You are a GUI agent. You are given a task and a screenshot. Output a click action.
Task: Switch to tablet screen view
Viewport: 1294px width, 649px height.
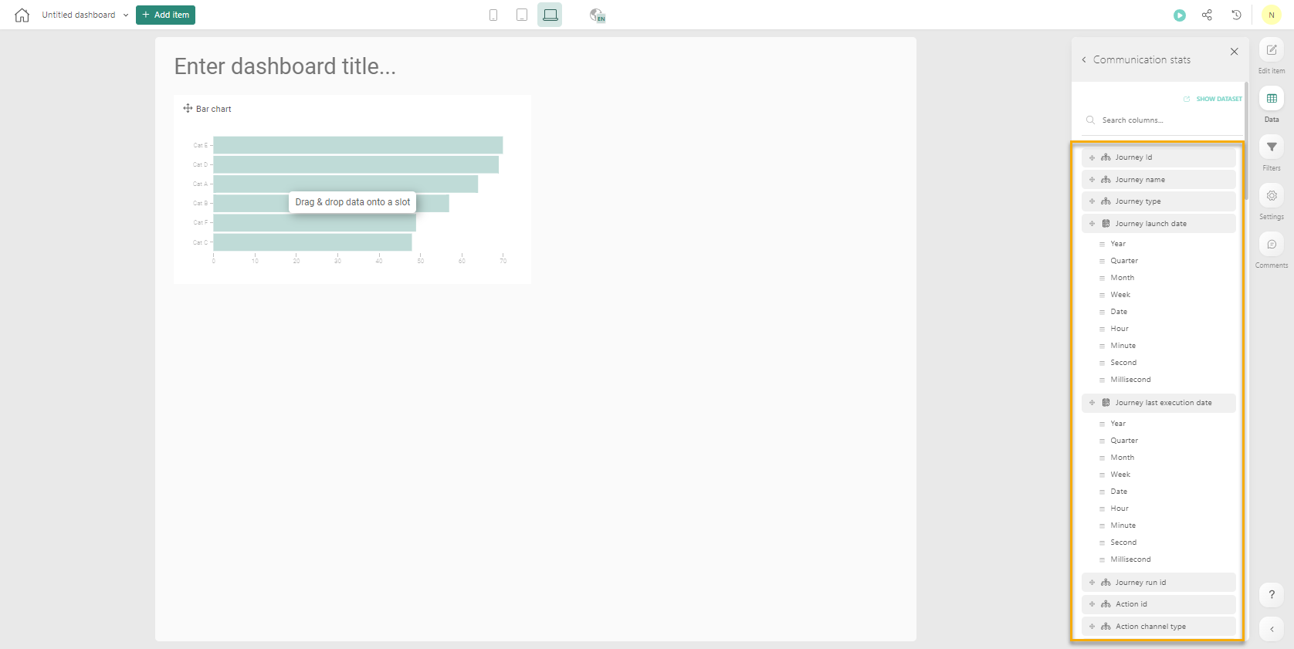click(x=522, y=15)
